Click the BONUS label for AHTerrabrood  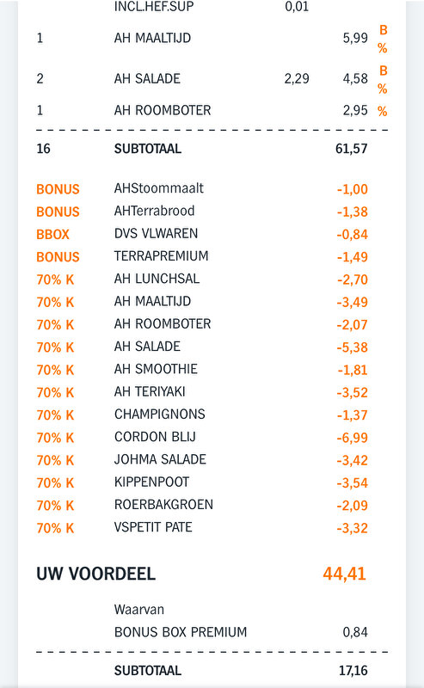coord(58,212)
